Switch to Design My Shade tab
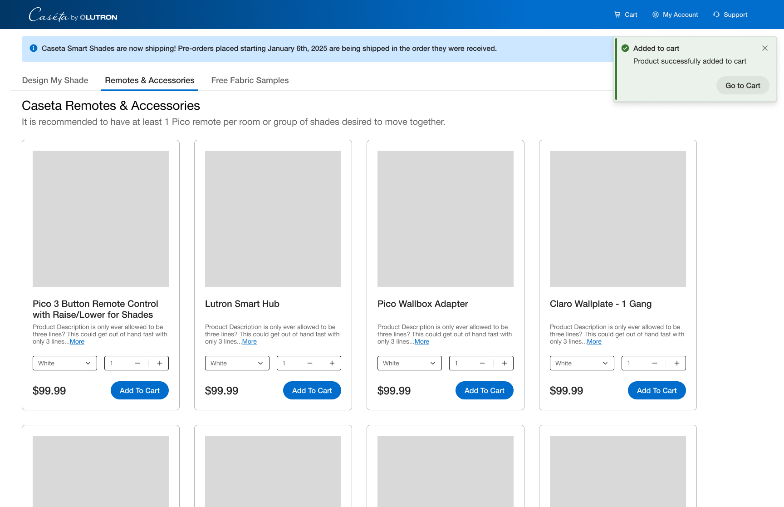This screenshot has height=507, width=784. point(55,80)
